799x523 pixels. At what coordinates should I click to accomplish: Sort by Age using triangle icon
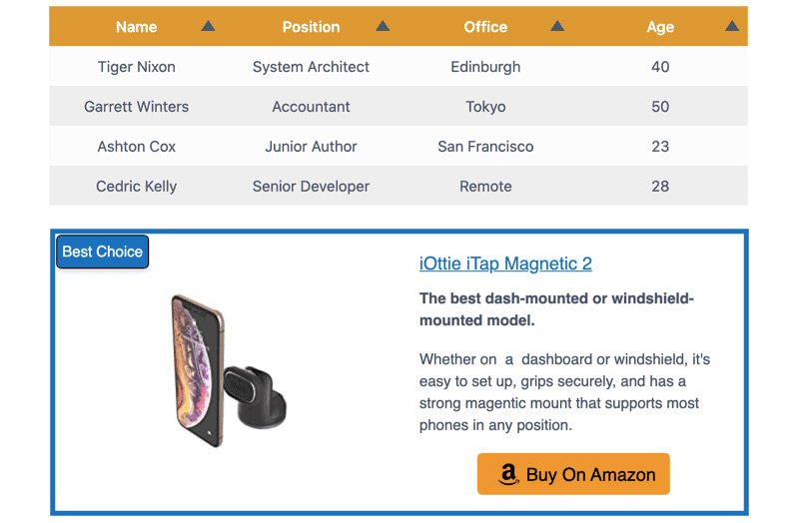tap(732, 26)
